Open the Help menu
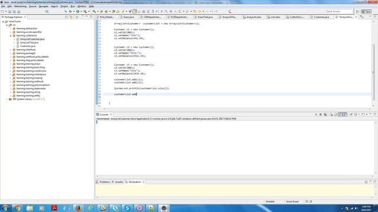Viewport: 378px width, 212px height. pos(92,6)
